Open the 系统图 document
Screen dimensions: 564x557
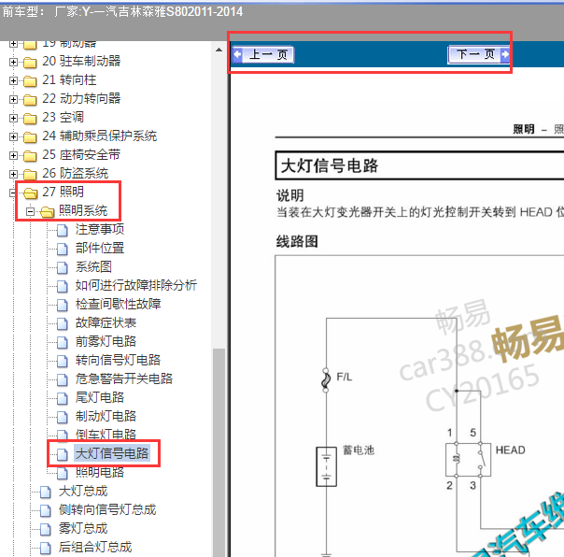pyautogui.click(x=93, y=266)
